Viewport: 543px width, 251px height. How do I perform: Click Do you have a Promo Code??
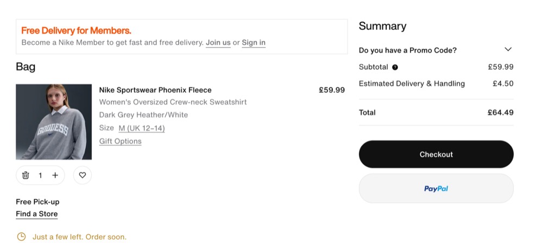(408, 50)
